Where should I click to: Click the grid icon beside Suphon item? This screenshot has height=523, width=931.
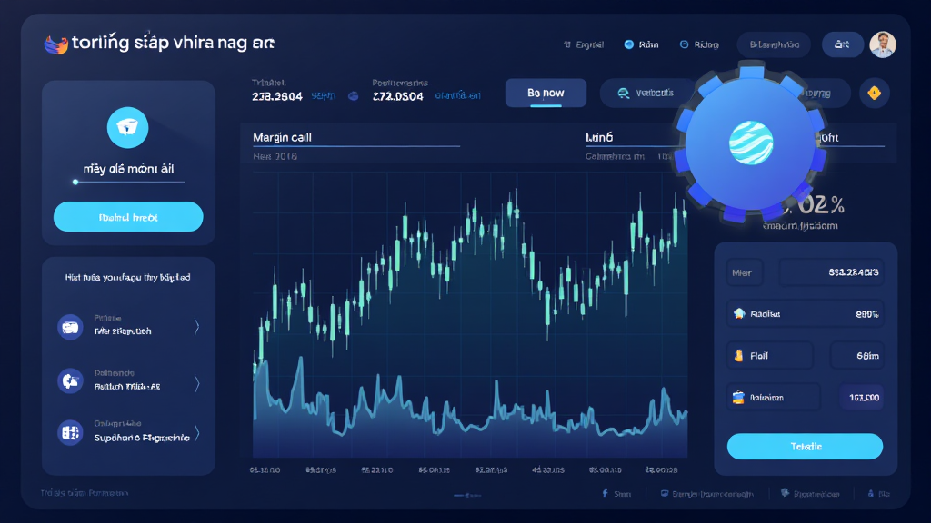click(x=70, y=432)
